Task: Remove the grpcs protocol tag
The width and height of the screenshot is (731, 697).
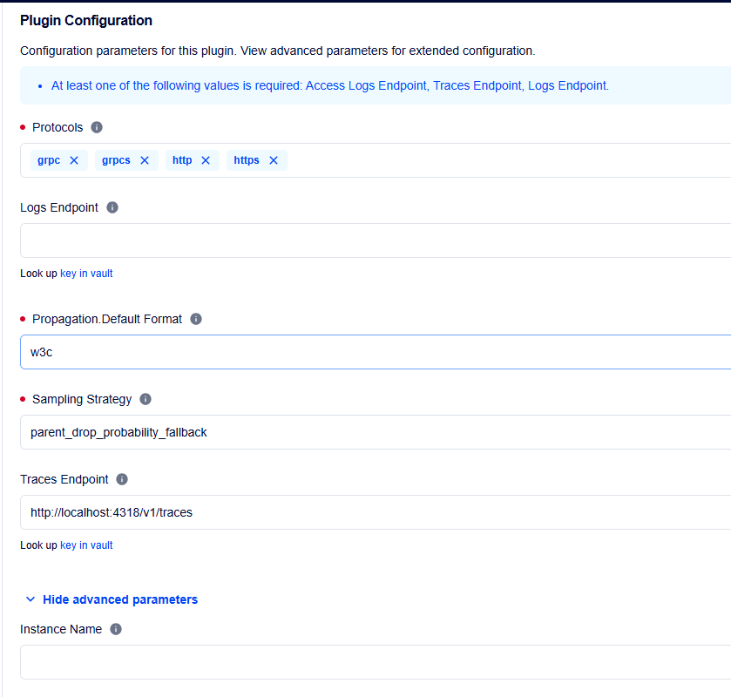Action: [145, 160]
